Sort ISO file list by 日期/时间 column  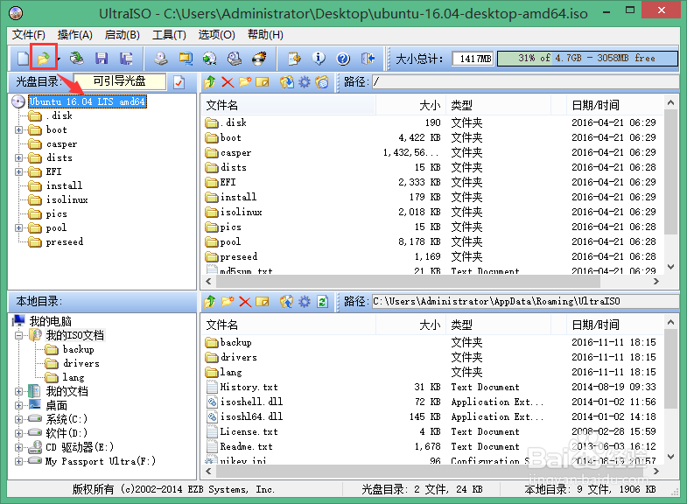click(615, 106)
